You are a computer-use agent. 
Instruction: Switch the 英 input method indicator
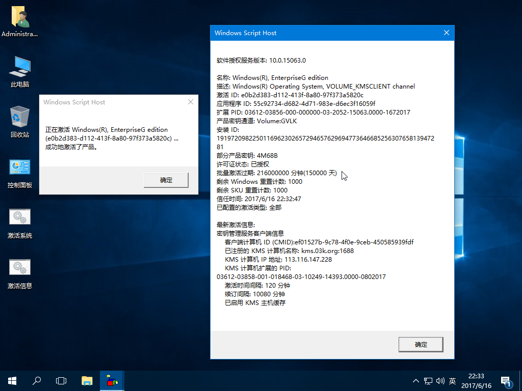click(x=452, y=381)
